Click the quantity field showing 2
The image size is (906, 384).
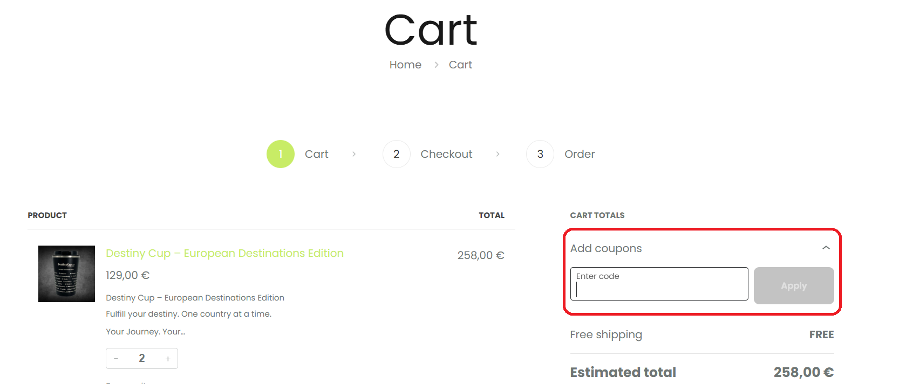tap(142, 358)
